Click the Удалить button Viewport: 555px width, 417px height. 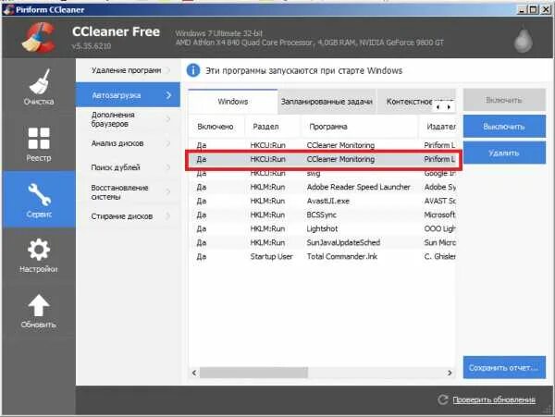(504, 153)
